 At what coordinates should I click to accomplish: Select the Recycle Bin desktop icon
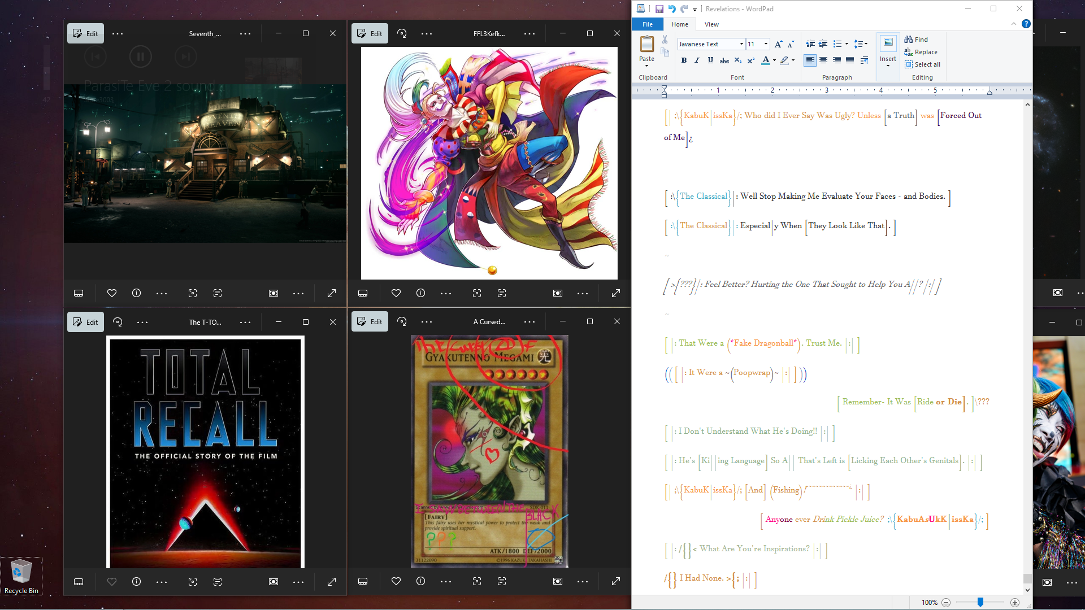pos(21,576)
